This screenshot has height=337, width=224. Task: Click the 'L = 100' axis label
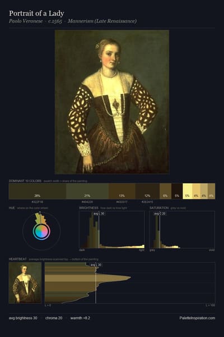(211, 305)
